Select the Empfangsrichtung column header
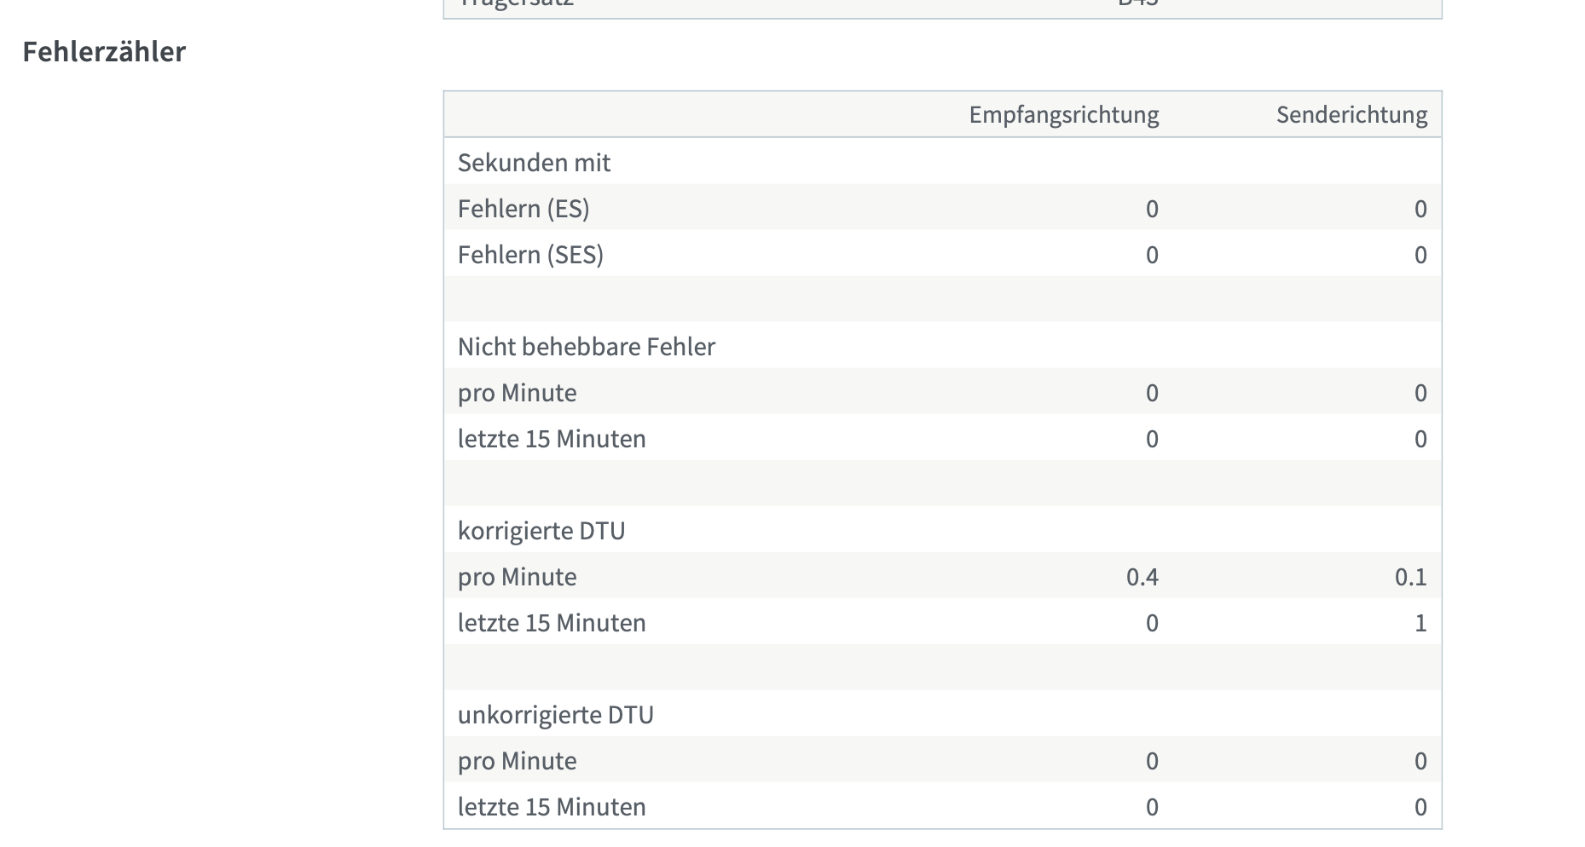The width and height of the screenshot is (1585, 847). 1063,115
